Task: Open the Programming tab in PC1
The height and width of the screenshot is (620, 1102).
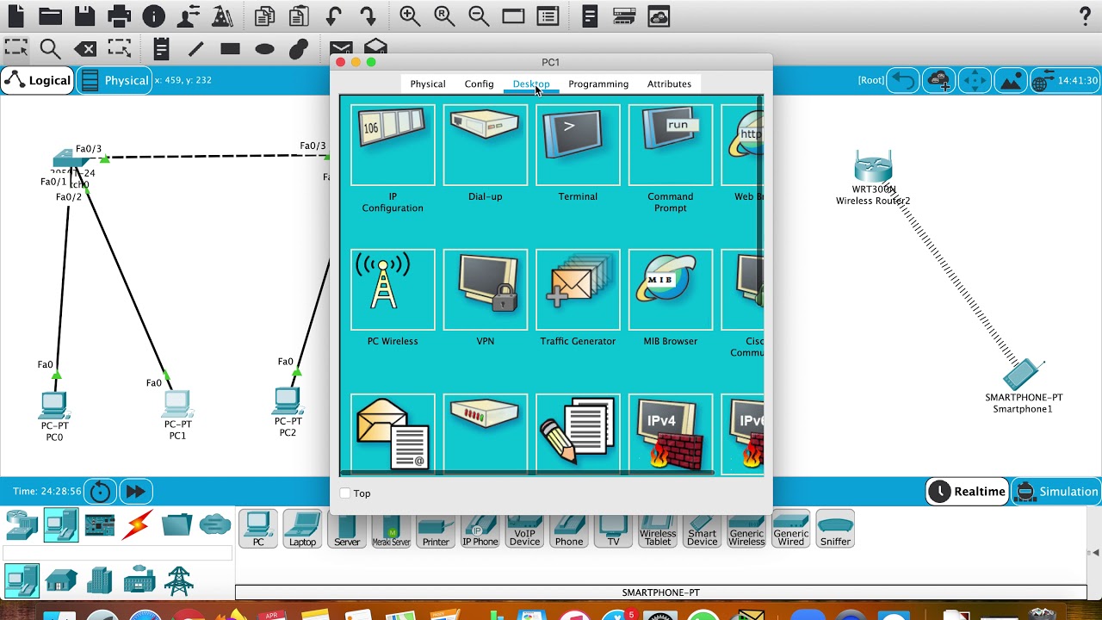Action: point(598,84)
